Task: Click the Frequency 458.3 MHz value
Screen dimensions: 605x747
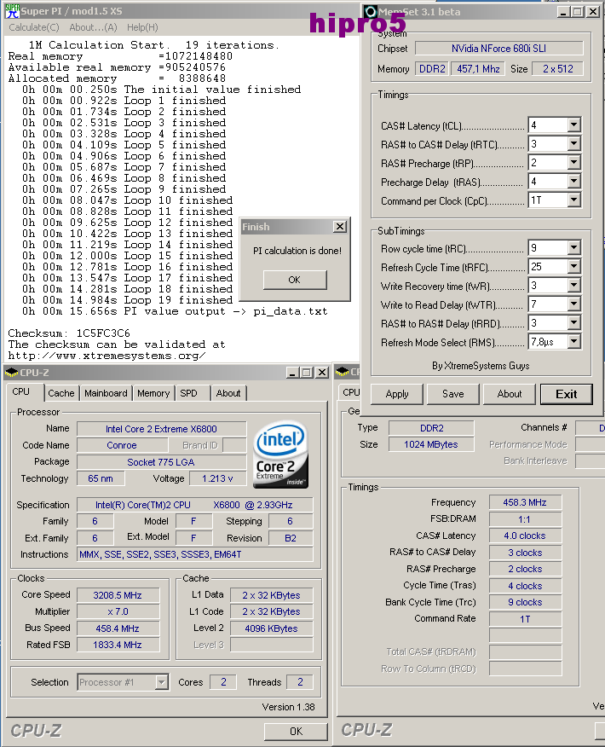Action: click(525, 502)
